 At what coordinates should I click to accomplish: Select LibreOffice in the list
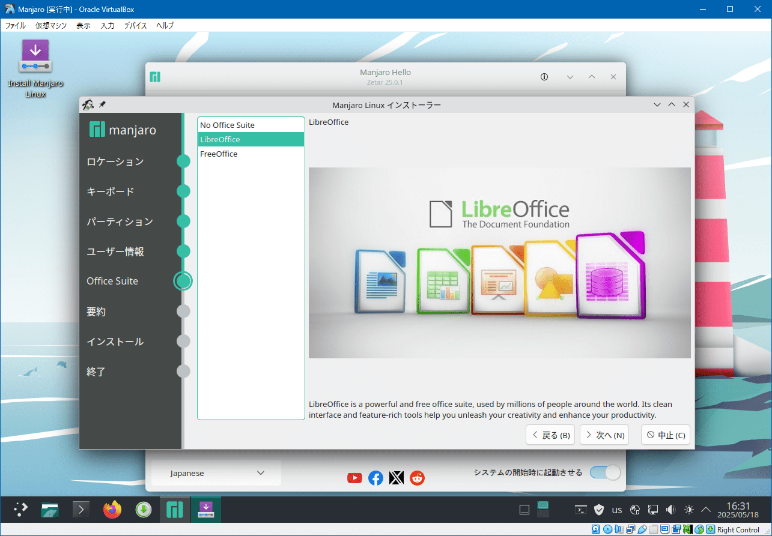click(x=251, y=139)
